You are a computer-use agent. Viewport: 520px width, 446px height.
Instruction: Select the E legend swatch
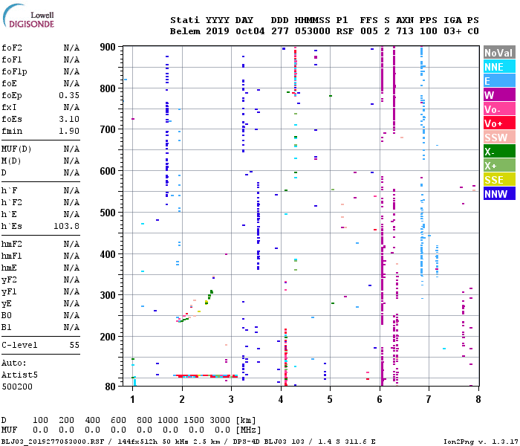point(499,81)
